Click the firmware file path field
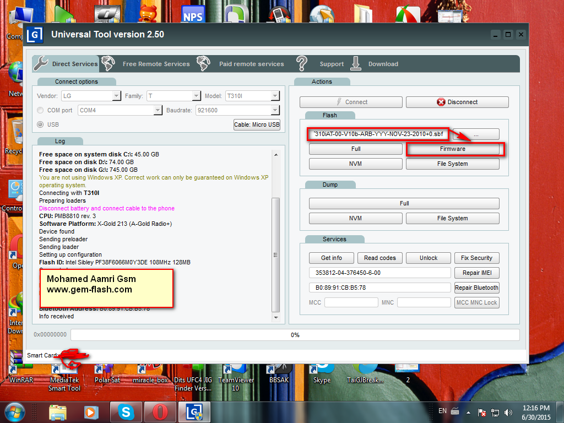 click(x=378, y=134)
